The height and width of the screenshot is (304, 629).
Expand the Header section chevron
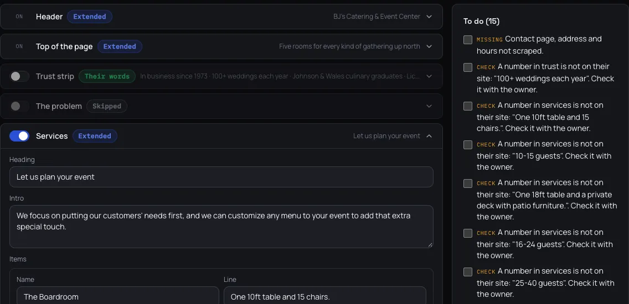click(429, 17)
